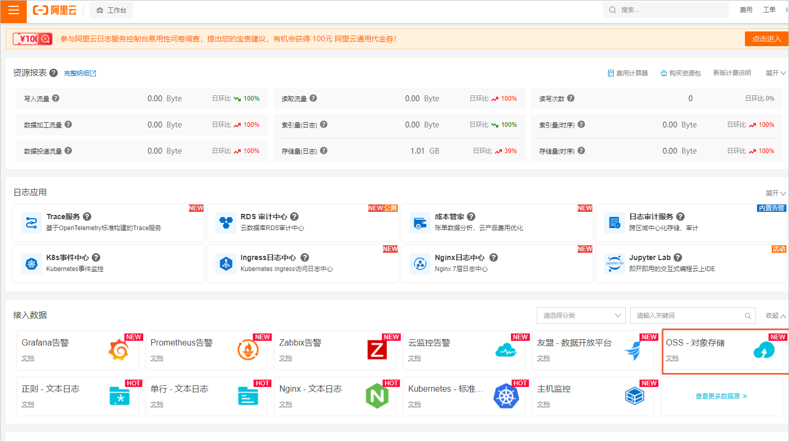Open 文档 link under OSS - 对象存储
Image resolution: width=789 pixels, height=442 pixels.
(x=672, y=358)
